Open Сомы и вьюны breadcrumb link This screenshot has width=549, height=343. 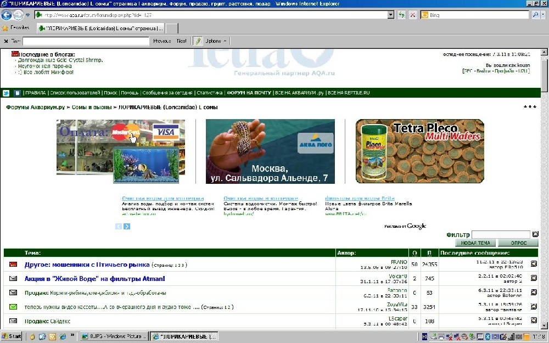click(x=92, y=107)
